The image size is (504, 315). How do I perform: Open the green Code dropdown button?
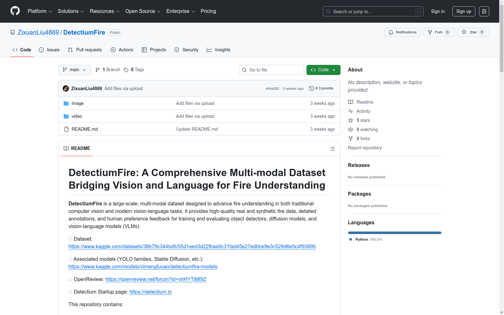[323, 70]
